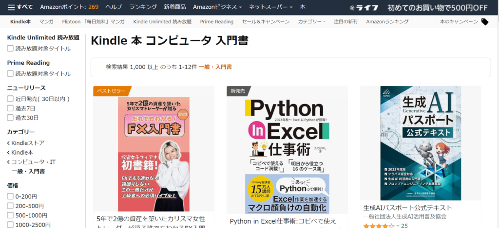Click the 新発売 badge on the Python book
Screen dimensions: 499x228
tap(238, 91)
